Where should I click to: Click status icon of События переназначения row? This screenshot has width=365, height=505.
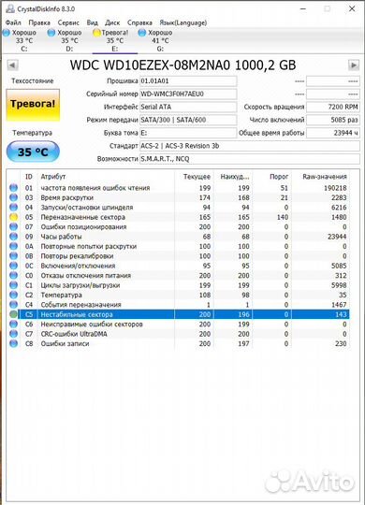pos(13,304)
